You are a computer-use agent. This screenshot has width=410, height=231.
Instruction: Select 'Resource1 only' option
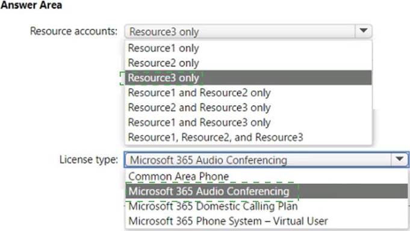[249, 48]
